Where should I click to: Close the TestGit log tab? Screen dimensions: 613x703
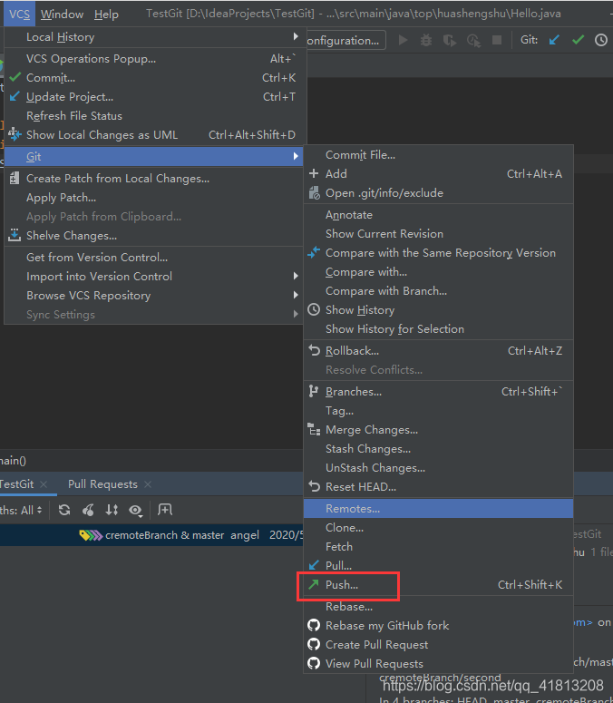[44, 484]
